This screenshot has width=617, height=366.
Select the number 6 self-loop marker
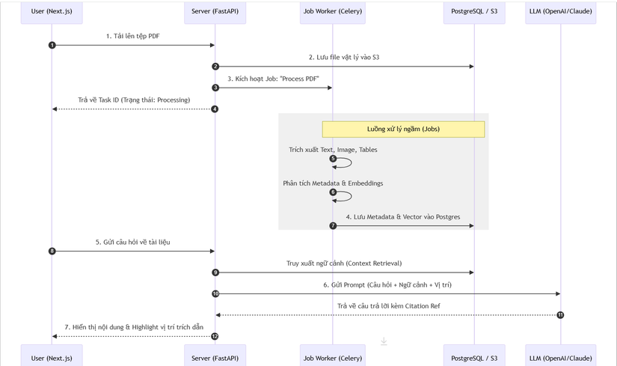click(x=334, y=192)
